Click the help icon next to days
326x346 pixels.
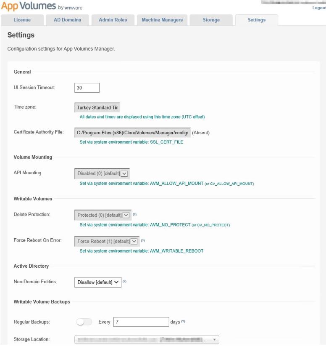(183, 322)
